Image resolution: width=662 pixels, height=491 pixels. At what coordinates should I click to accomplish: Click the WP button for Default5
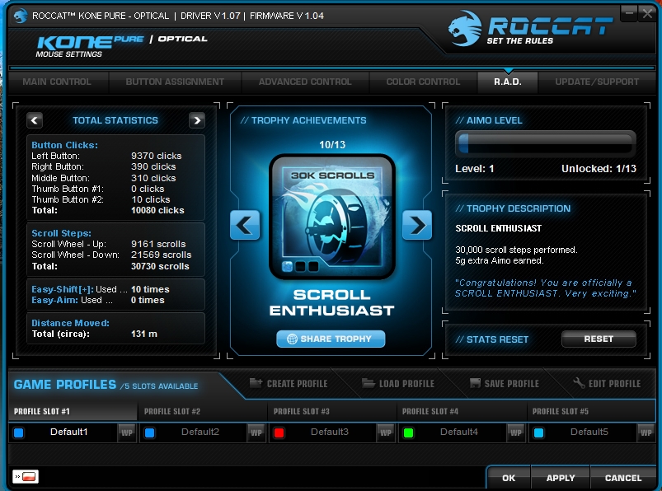click(x=646, y=433)
